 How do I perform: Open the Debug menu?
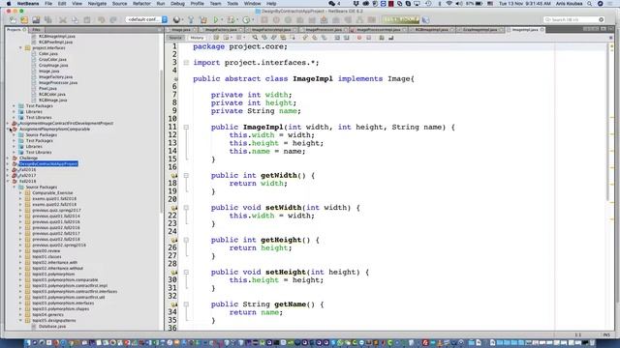pyautogui.click(x=177, y=4)
